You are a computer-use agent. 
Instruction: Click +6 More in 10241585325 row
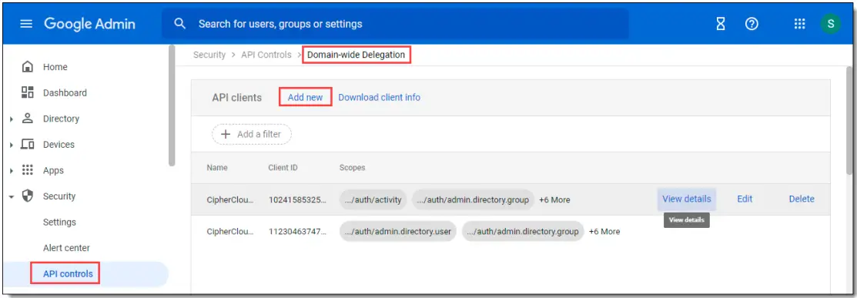coord(554,199)
